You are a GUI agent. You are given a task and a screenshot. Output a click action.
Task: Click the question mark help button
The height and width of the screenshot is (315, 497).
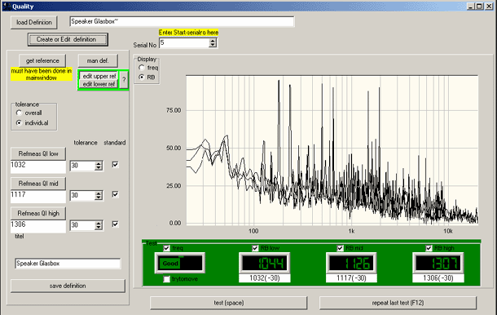click(x=124, y=80)
